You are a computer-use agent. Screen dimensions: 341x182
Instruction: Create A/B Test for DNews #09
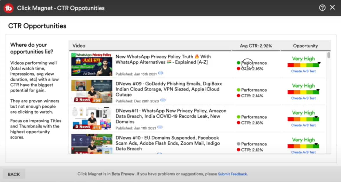pos(303,98)
